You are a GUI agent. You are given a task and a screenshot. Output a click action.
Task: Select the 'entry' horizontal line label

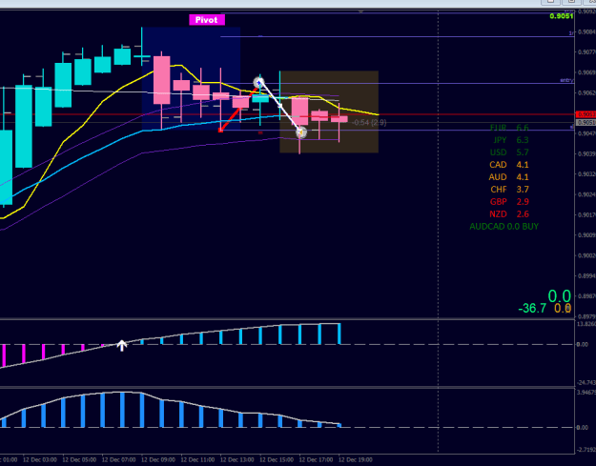pos(566,80)
